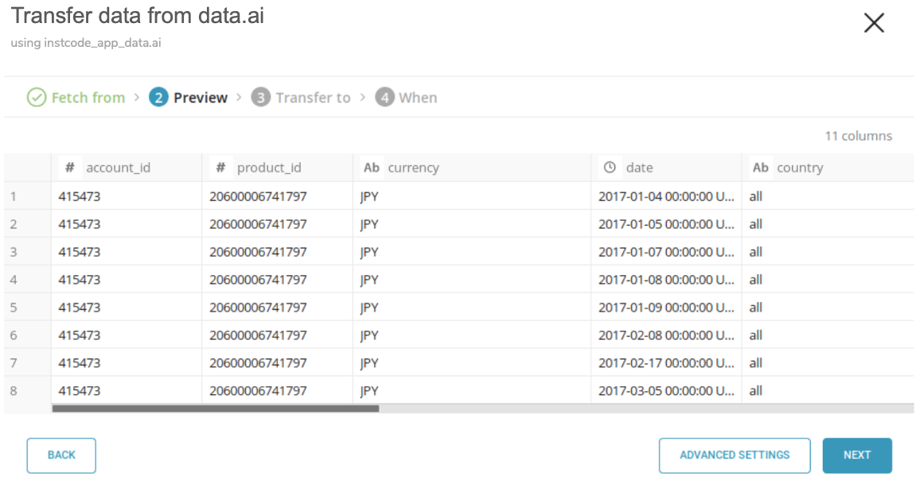Click the Ab text-type icon beside currency
Screen dimensions: 916x480
pos(371,168)
